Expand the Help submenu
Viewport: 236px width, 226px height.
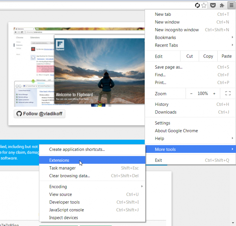tap(190, 139)
